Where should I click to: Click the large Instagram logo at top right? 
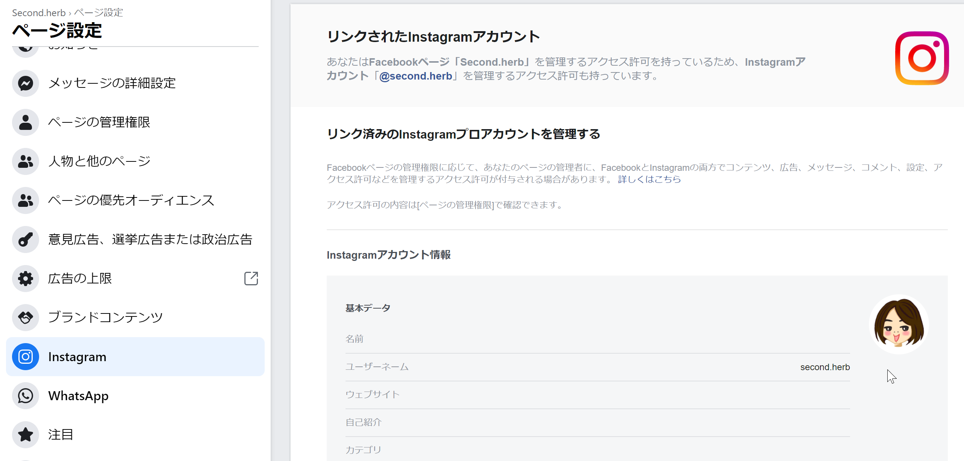coord(922,58)
